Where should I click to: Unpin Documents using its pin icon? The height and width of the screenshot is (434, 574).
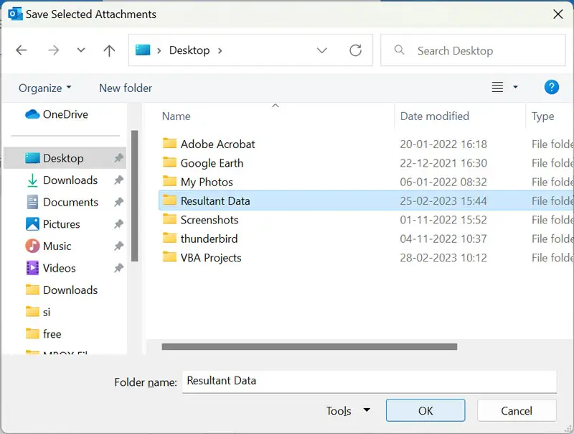point(118,203)
